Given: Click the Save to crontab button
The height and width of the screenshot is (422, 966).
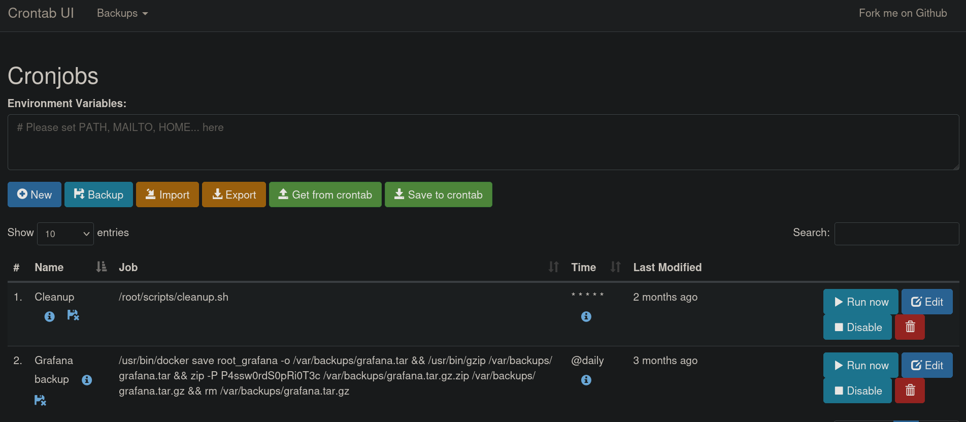Looking at the screenshot, I should pos(438,194).
